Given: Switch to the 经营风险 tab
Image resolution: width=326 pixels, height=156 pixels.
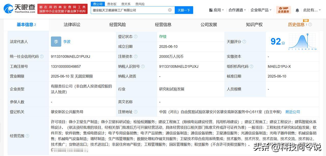Looking at the screenshot, I should (x=118, y=25).
